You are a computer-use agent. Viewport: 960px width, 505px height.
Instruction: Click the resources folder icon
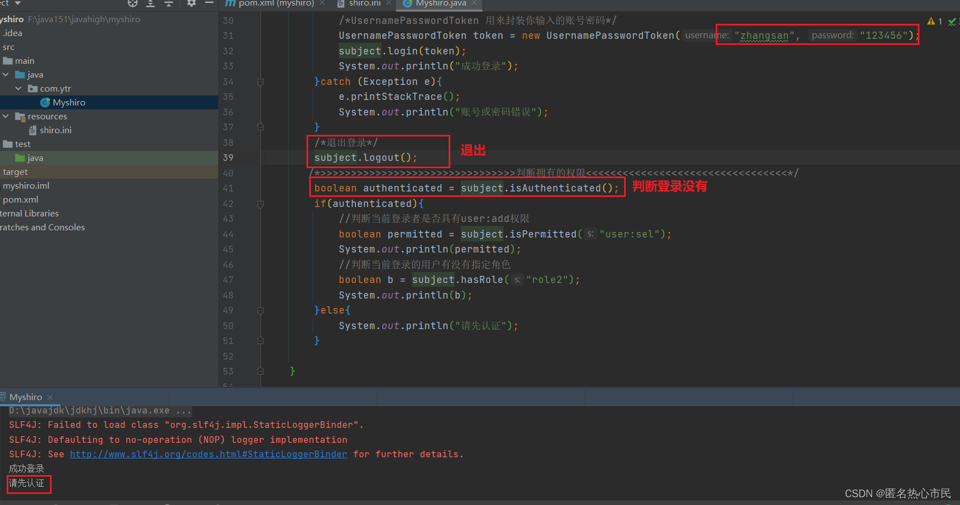click(21, 117)
